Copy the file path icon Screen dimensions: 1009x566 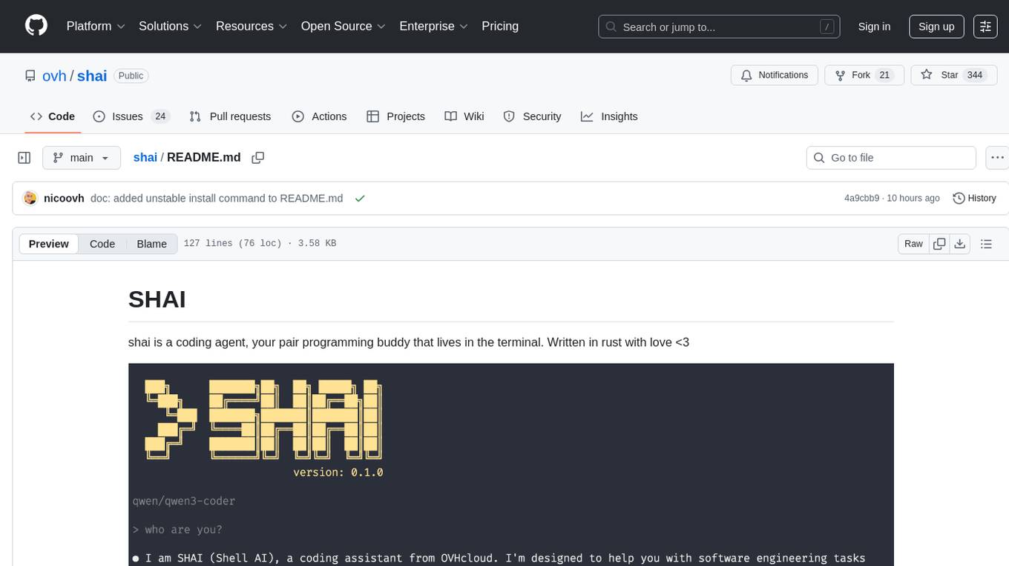coord(258,158)
